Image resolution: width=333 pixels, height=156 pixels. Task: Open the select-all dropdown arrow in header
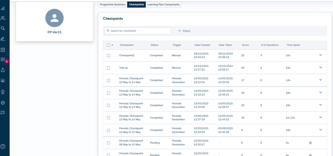click(112, 45)
